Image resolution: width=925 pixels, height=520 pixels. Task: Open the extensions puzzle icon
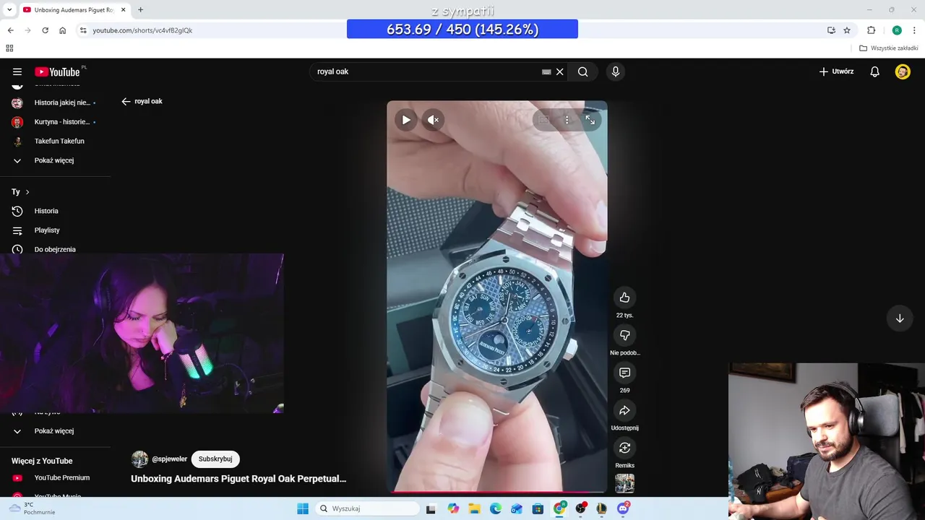(x=871, y=30)
